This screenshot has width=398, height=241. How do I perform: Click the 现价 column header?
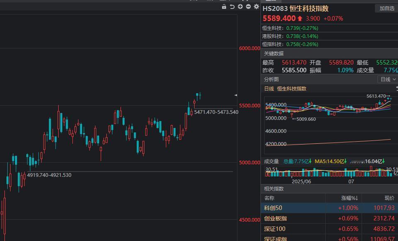click(389, 198)
